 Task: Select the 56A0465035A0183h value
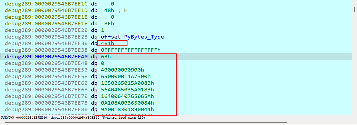[x=127, y=89]
